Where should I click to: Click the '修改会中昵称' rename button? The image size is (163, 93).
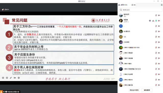coord(134,90)
